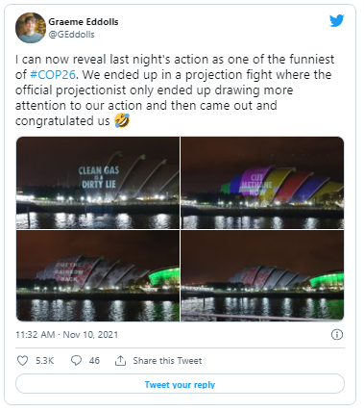Viewport: 364px width, 411px height.
Task: Click the tweet body text
Action: [175, 90]
